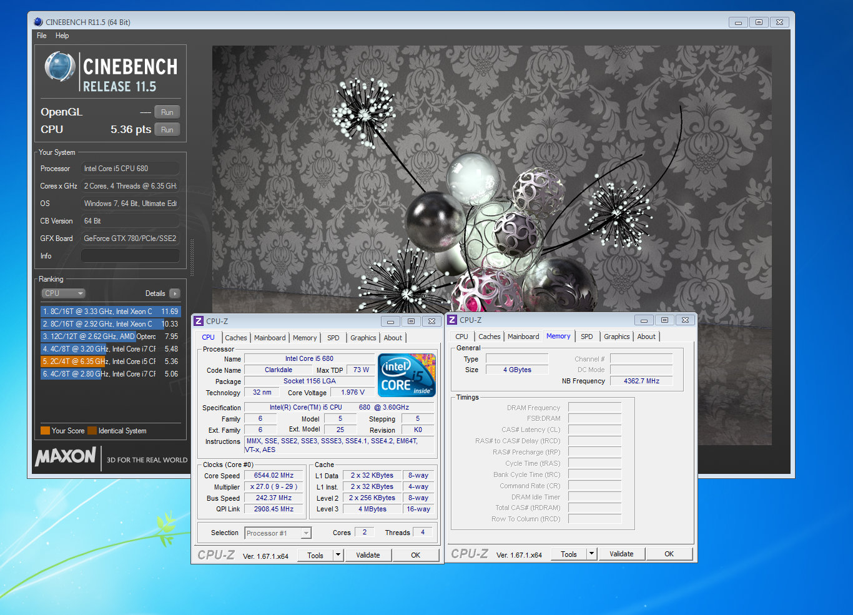The height and width of the screenshot is (615, 853).
Task: Select ranking row 4C/8T @ 3.20 GHz Core i7
Action: (x=111, y=349)
